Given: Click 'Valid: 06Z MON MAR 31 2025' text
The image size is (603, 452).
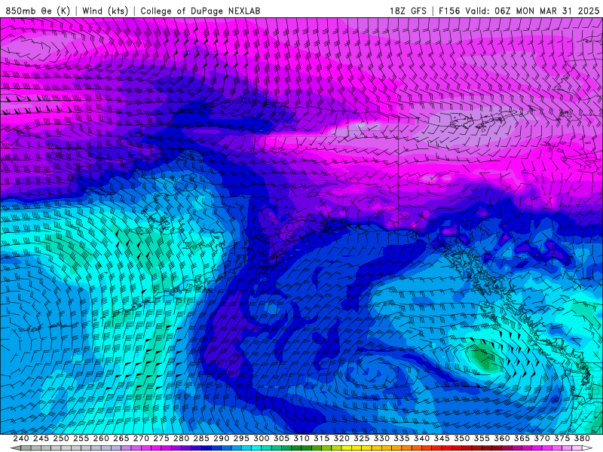Looking at the screenshot, I should click(x=532, y=11).
